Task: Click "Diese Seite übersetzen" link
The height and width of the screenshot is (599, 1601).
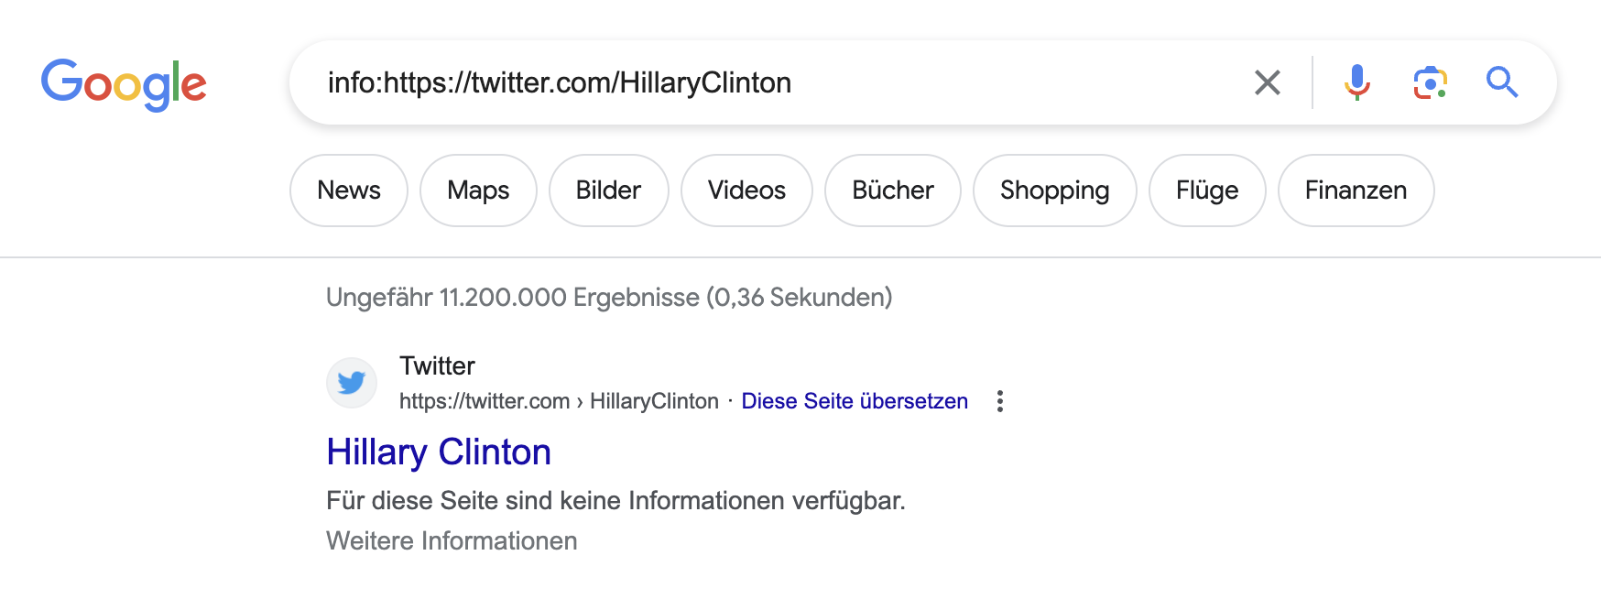Action: coord(855,401)
